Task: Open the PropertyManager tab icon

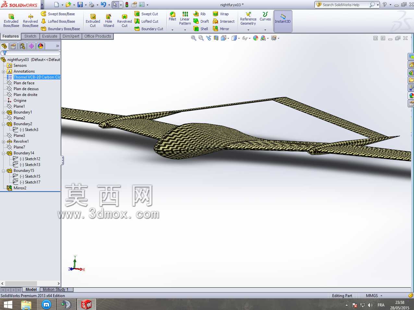Action: tap(13, 46)
